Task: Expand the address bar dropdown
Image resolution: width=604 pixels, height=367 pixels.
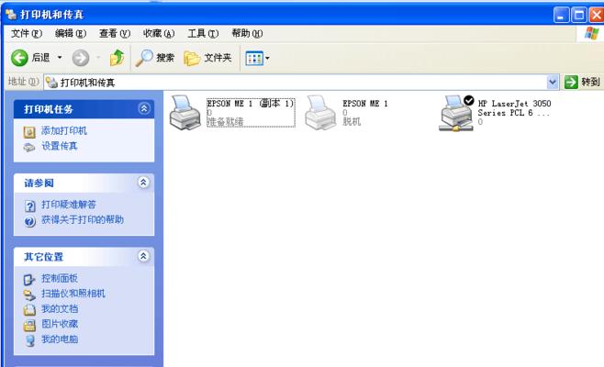Action: coord(553,82)
